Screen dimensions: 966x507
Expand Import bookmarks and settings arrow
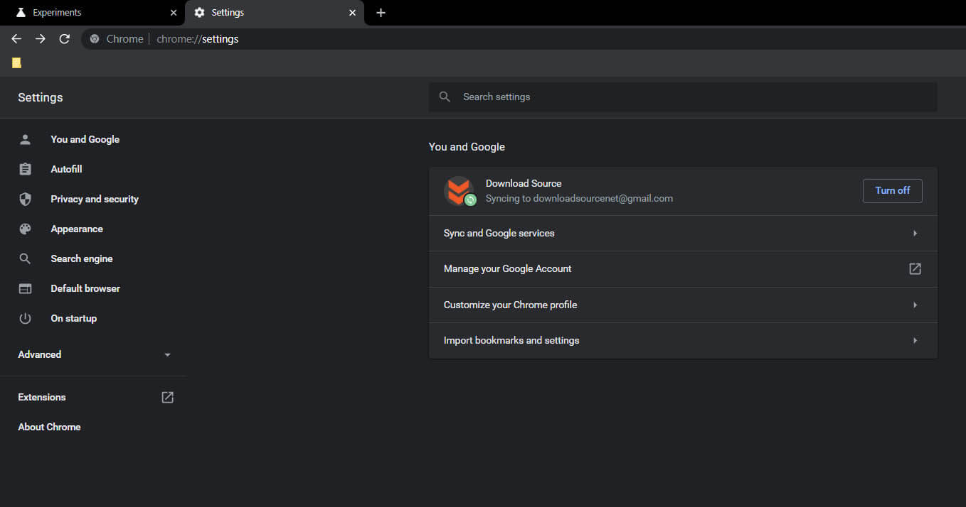(915, 340)
